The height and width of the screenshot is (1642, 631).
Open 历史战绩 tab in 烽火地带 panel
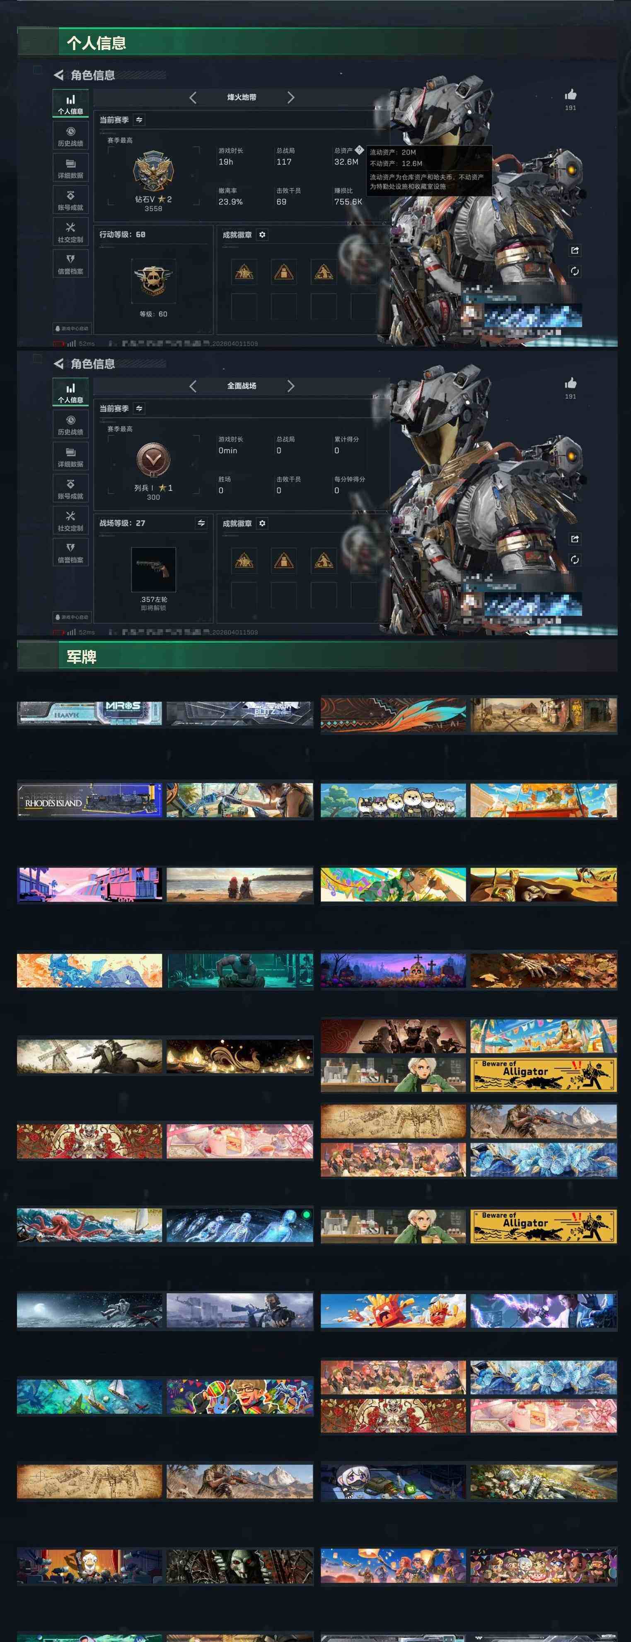point(70,136)
